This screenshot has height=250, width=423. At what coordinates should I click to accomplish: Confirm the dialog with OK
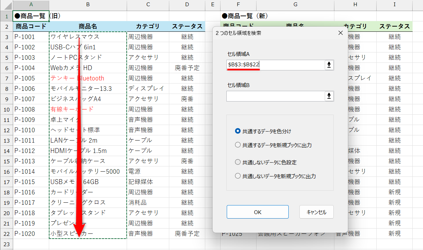click(x=258, y=212)
